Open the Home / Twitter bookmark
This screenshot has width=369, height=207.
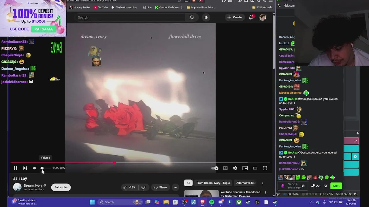pyautogui.click(x=80, y=7)
